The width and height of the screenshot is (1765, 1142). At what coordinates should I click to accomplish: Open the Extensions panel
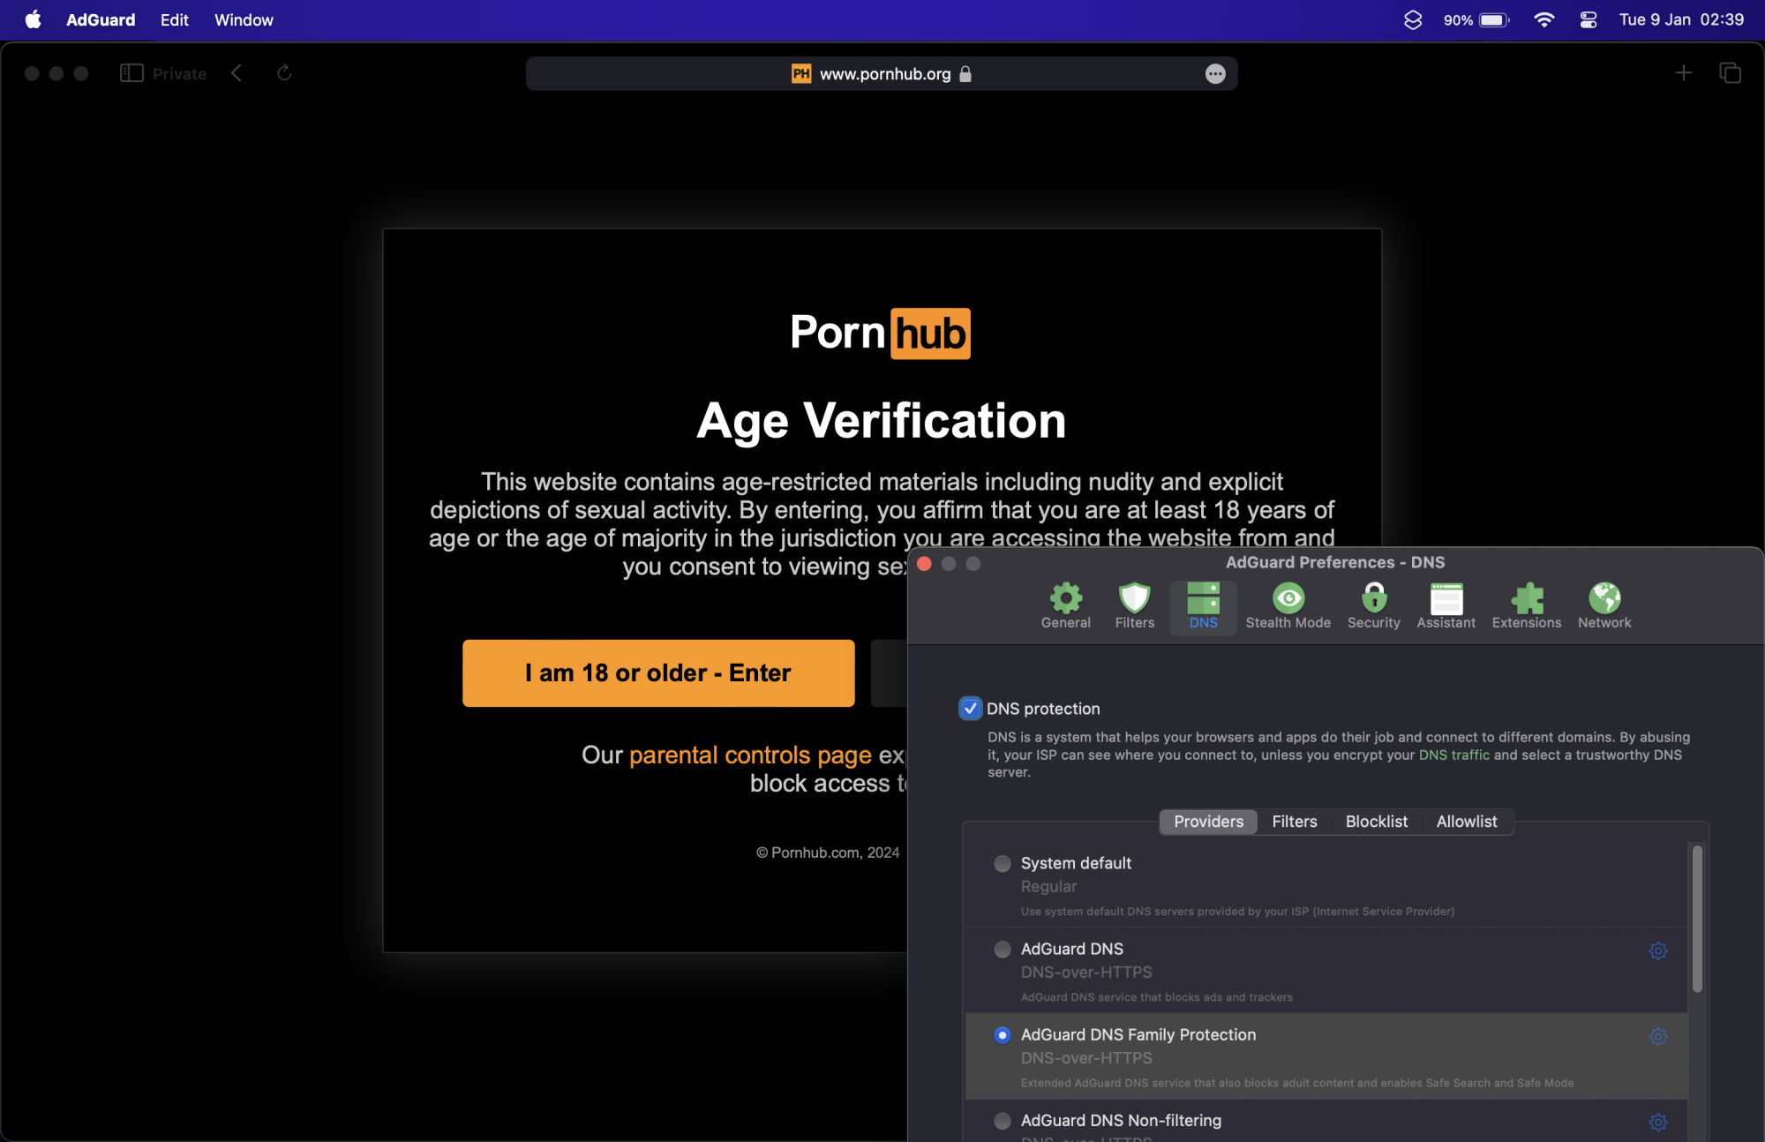coord(1526,605)
